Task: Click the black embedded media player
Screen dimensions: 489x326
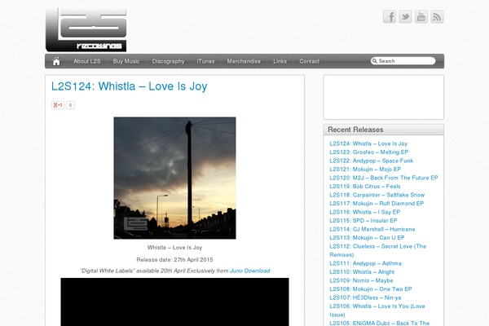Action: pyautogui.click(x=174, y=302)
